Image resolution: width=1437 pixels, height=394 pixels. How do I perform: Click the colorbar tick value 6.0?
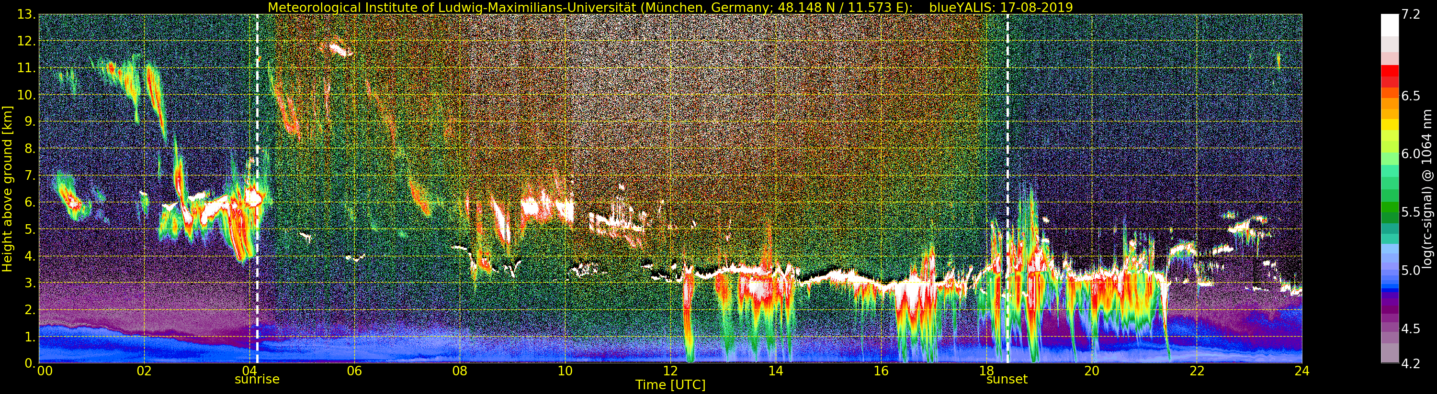pos(1411,154)
